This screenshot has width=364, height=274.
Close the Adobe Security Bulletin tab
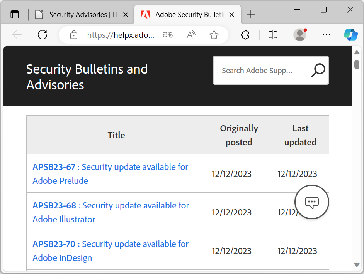[x=232, y=15]
